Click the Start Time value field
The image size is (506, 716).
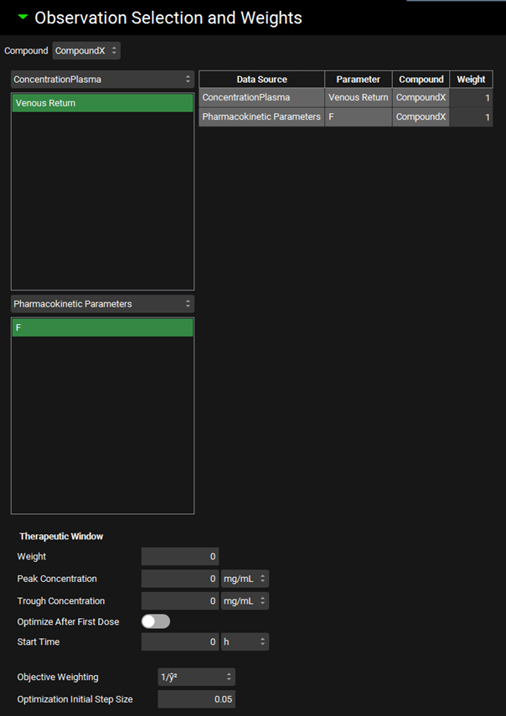(179, 642)
